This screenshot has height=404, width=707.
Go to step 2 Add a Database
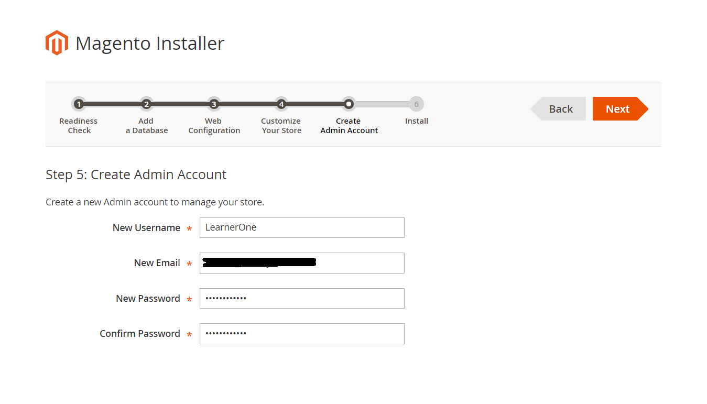[x=146, y=104]
